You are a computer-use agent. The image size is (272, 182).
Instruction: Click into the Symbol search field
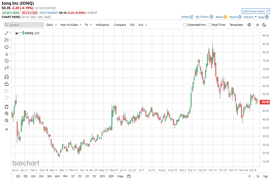click(x=24, y=25)
